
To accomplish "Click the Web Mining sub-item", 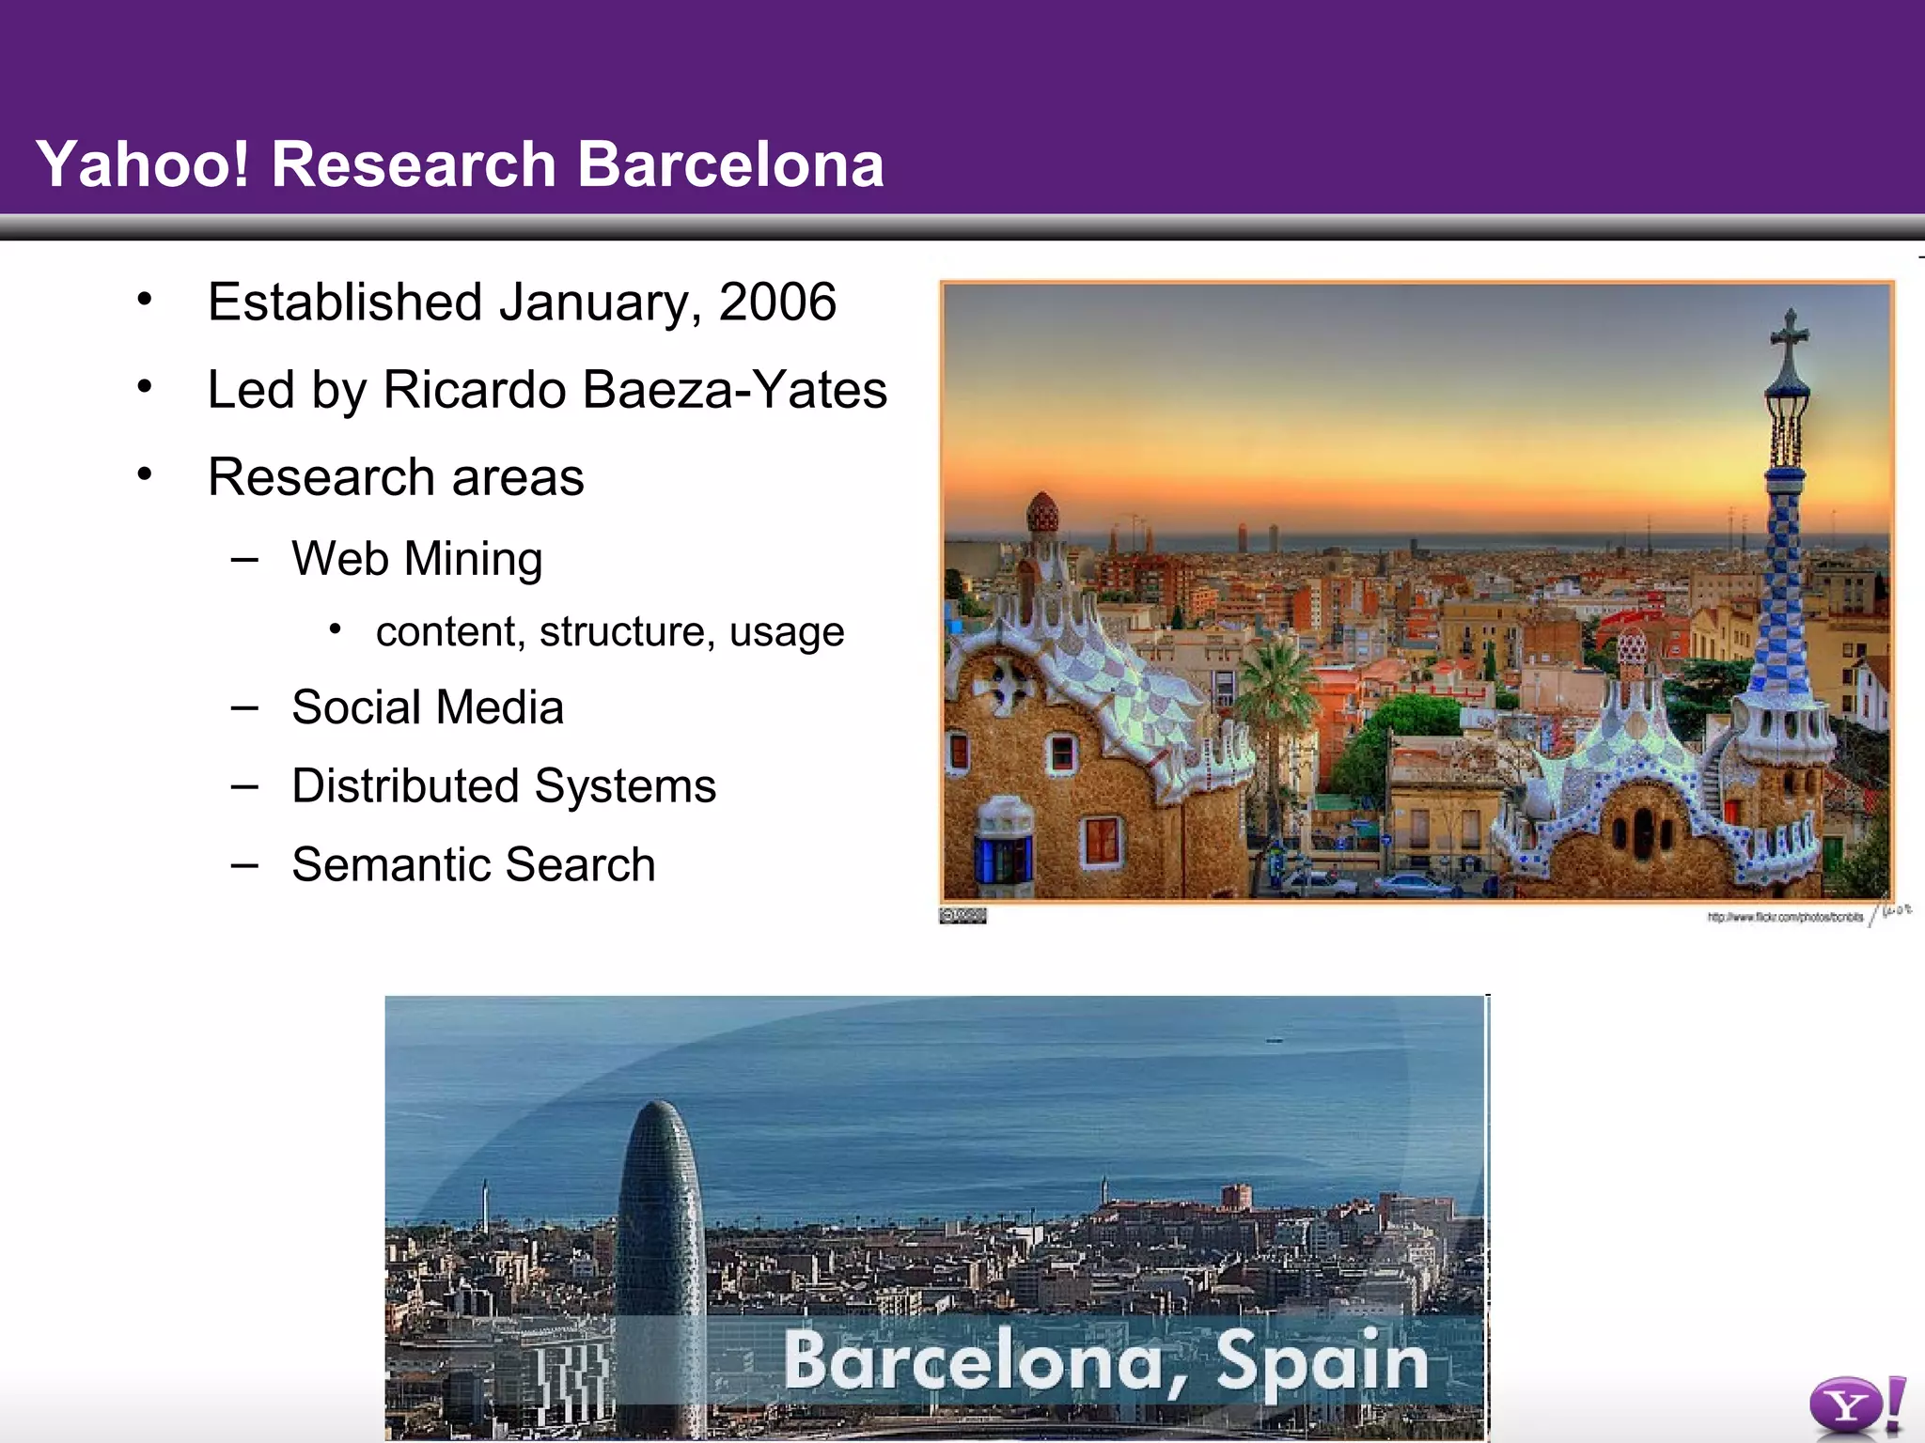I will tap(416, 559).
